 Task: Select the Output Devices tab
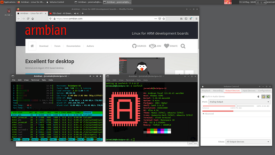(x=232, y=91)
